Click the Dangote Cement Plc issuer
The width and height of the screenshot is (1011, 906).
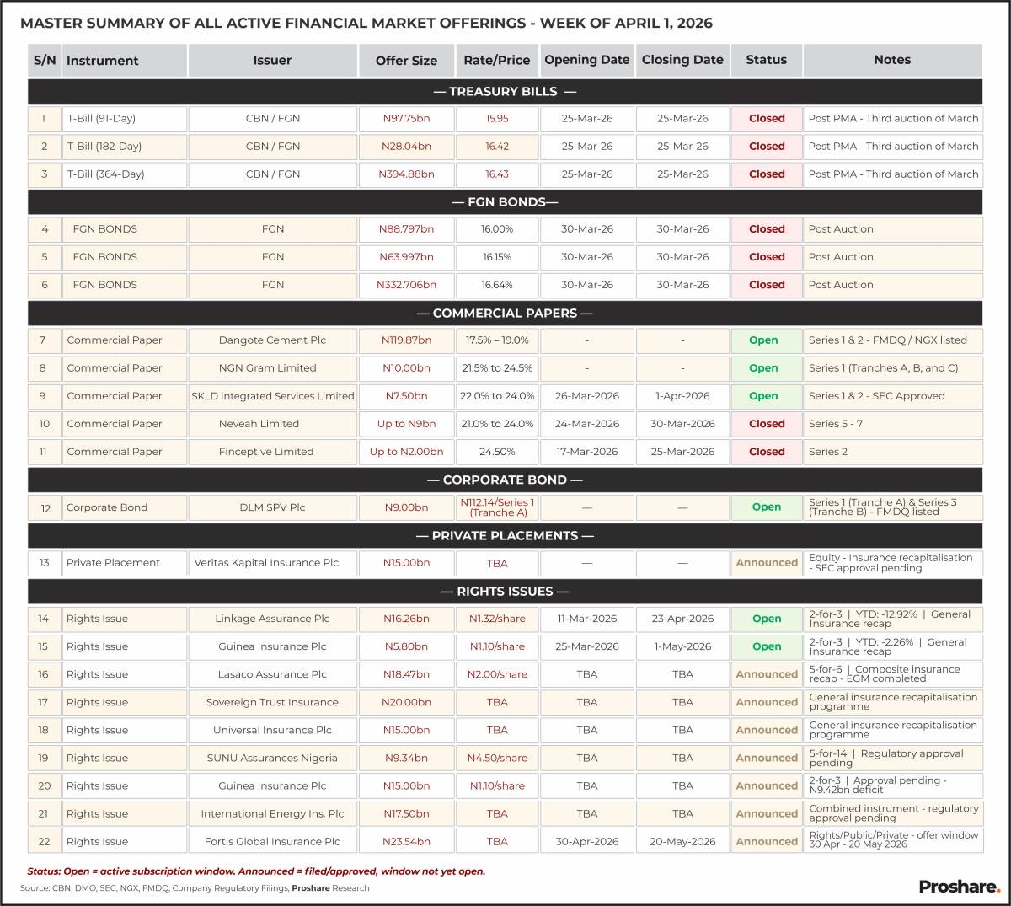click(273, 340)
